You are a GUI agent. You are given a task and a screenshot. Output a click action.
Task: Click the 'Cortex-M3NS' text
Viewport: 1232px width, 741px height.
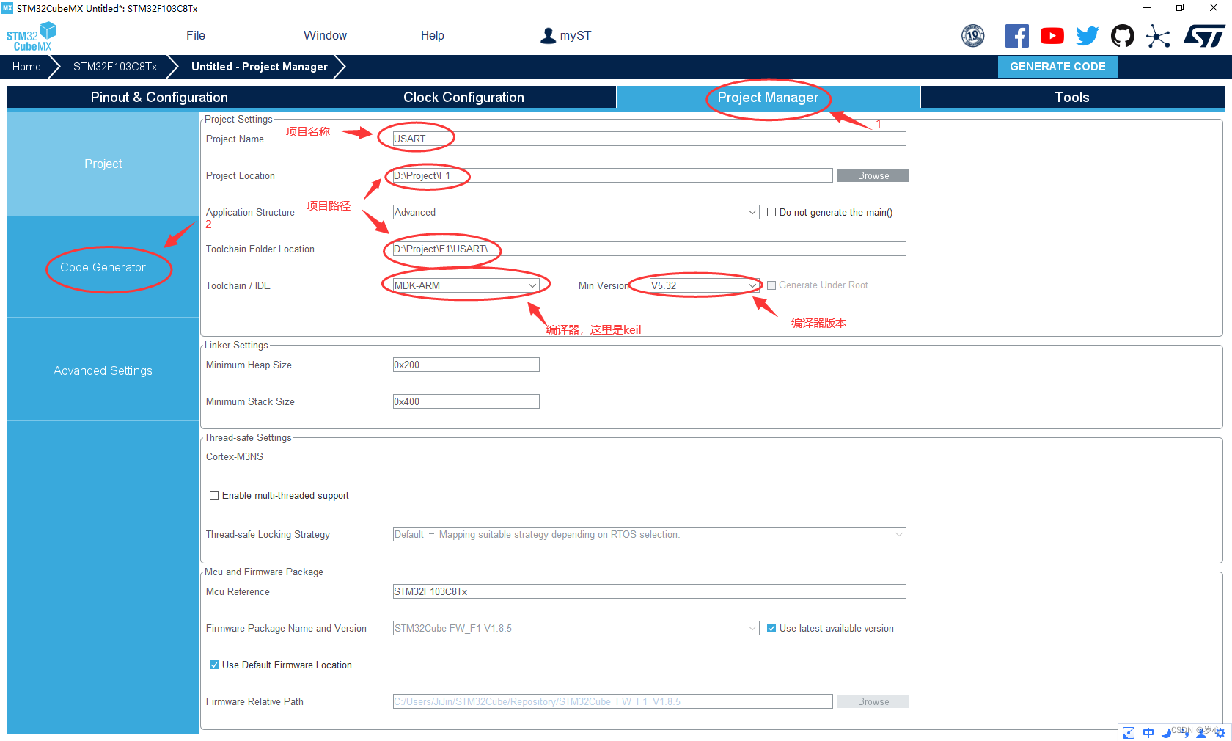(x=235, y=456)
